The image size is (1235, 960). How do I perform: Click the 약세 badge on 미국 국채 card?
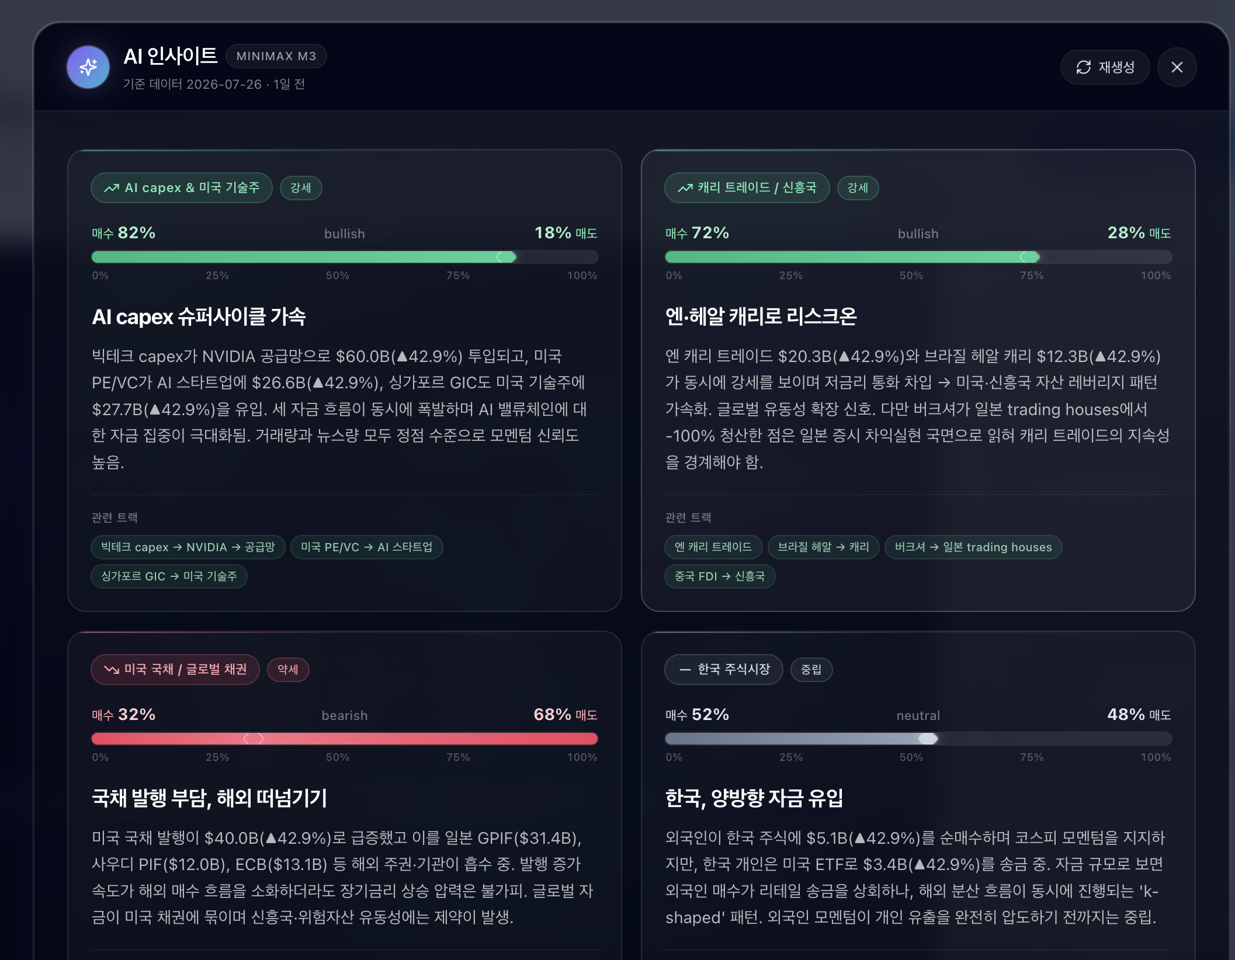pyautogui.click(x=288, y=669)
